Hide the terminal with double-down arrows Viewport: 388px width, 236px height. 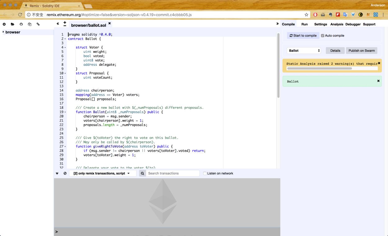click(x=57, y=173)
